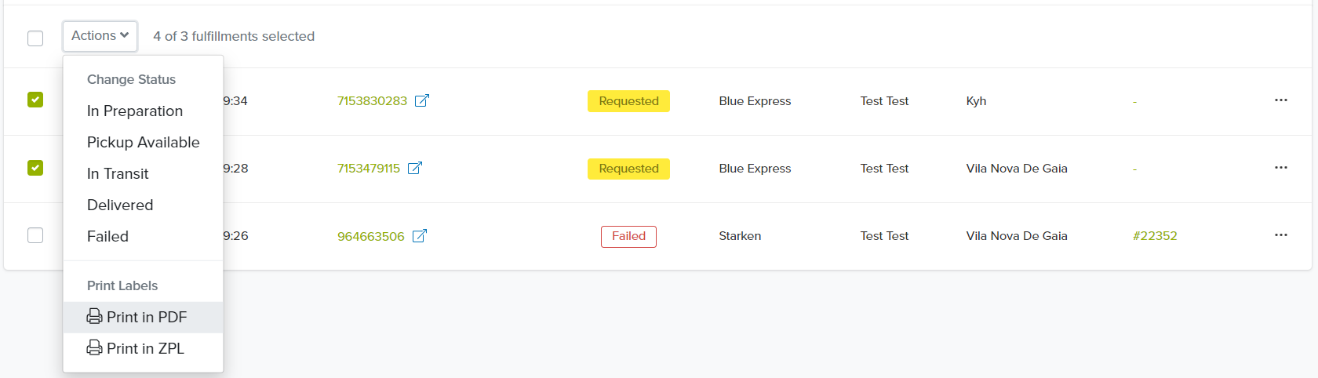Collapse the Actions dropdown
This screenshot has width=1318, height=378.
point(100,36)
